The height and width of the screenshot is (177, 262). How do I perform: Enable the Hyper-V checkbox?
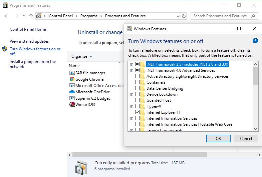pos(138,106)
